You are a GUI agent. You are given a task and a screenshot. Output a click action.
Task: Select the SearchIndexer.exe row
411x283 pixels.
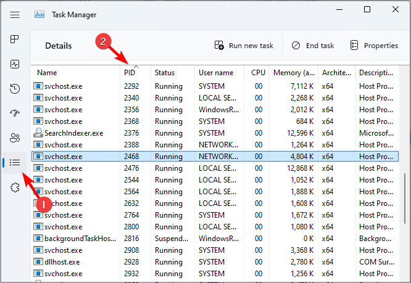tap(215, 133)
